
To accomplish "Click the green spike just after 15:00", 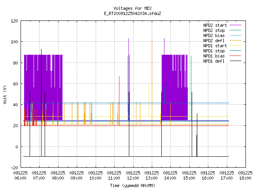I will click(x=191, y=88).
